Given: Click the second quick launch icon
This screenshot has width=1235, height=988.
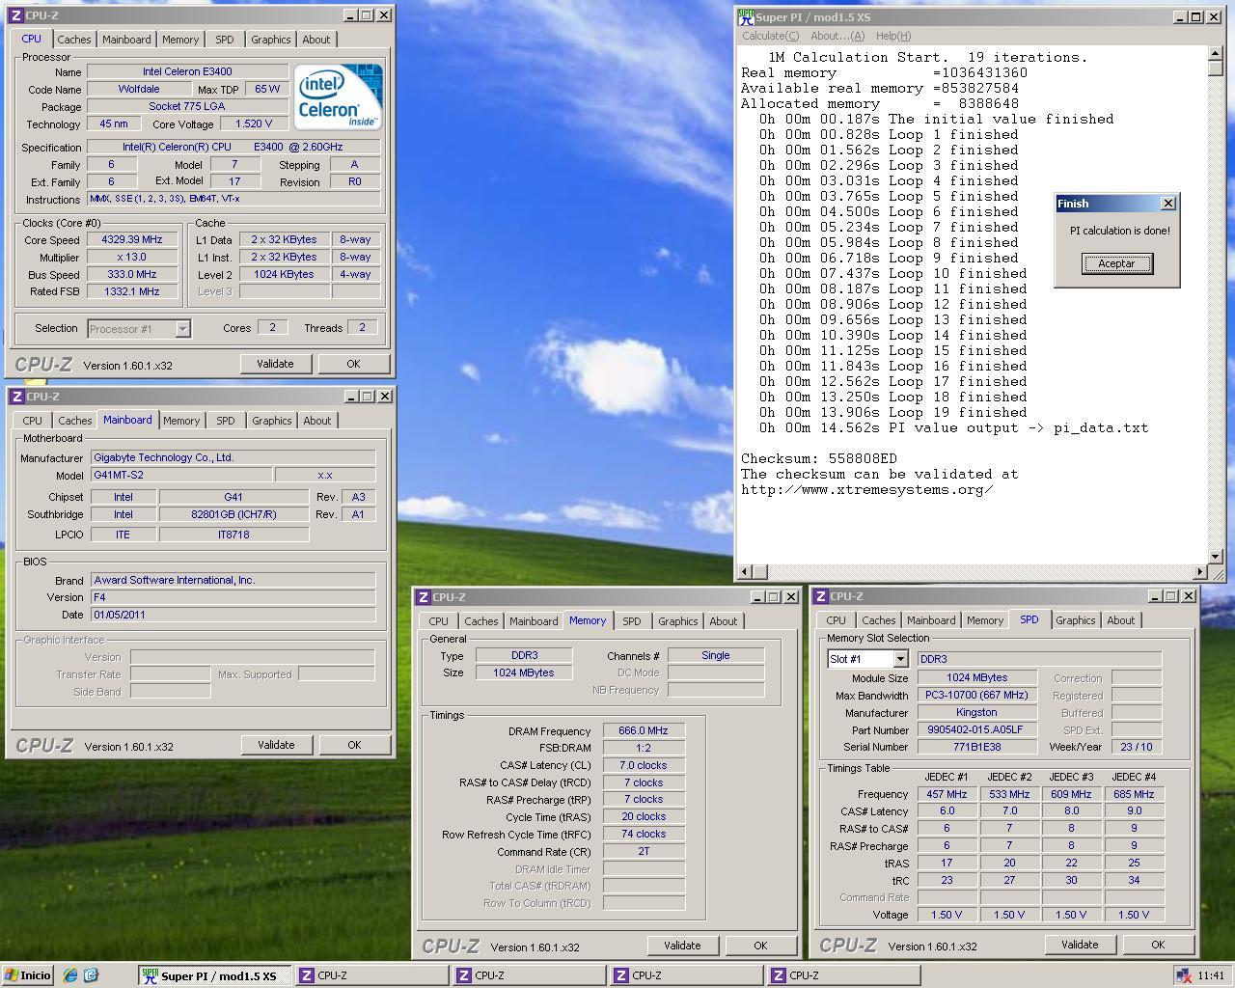Looking at the screenshot, I should 91,975.
